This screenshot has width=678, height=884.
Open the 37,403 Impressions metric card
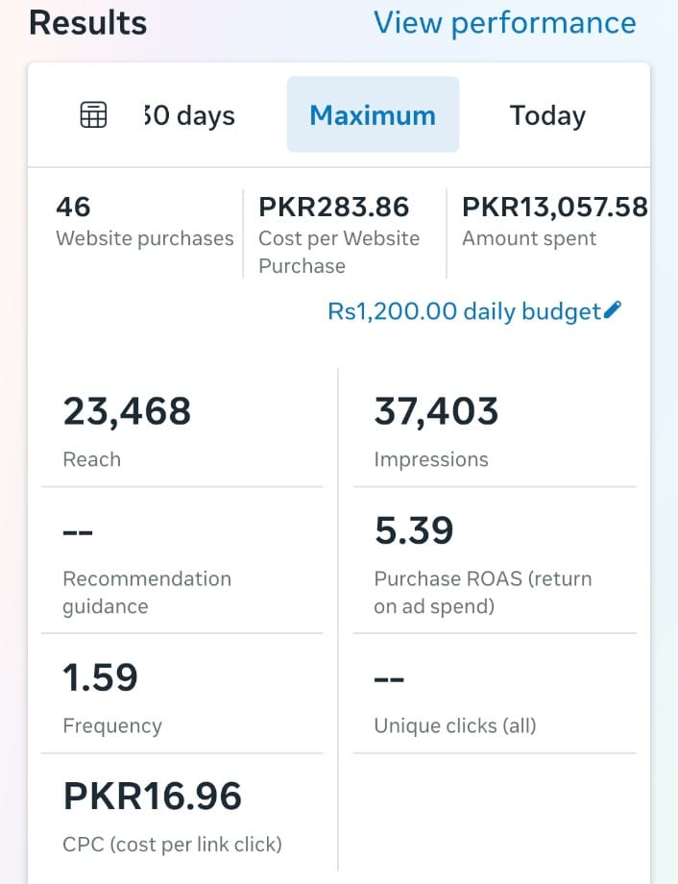494,430
